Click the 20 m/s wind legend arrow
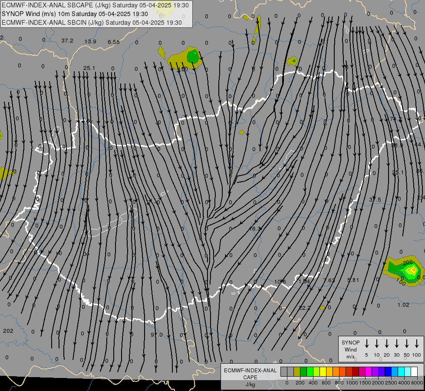This screenshot has height=391, width=425. (x=387, y=344)
